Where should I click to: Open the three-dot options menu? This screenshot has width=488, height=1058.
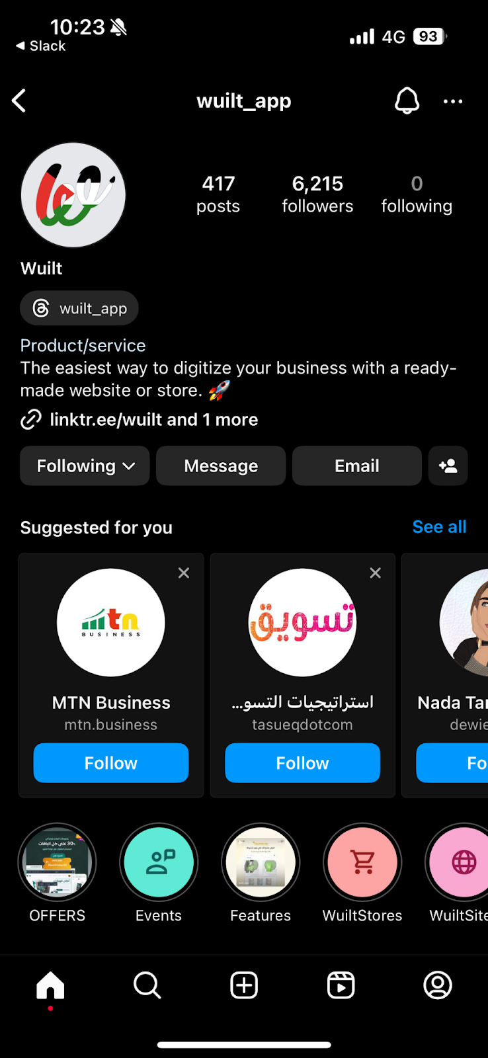(453, 101)
